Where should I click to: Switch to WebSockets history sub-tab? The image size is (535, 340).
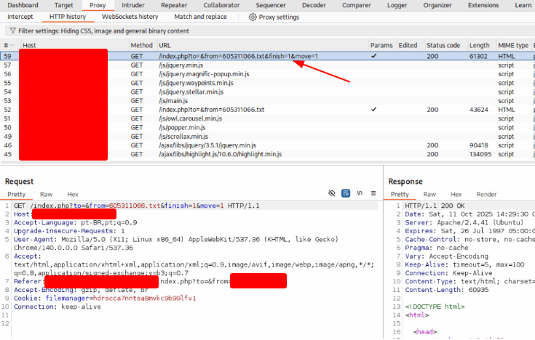coord(130,17)
